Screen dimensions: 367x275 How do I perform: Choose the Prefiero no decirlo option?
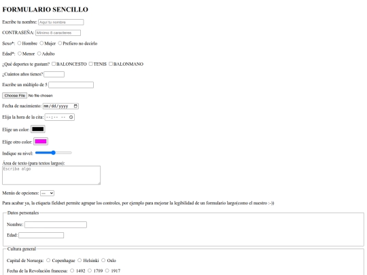pos(60,43)
